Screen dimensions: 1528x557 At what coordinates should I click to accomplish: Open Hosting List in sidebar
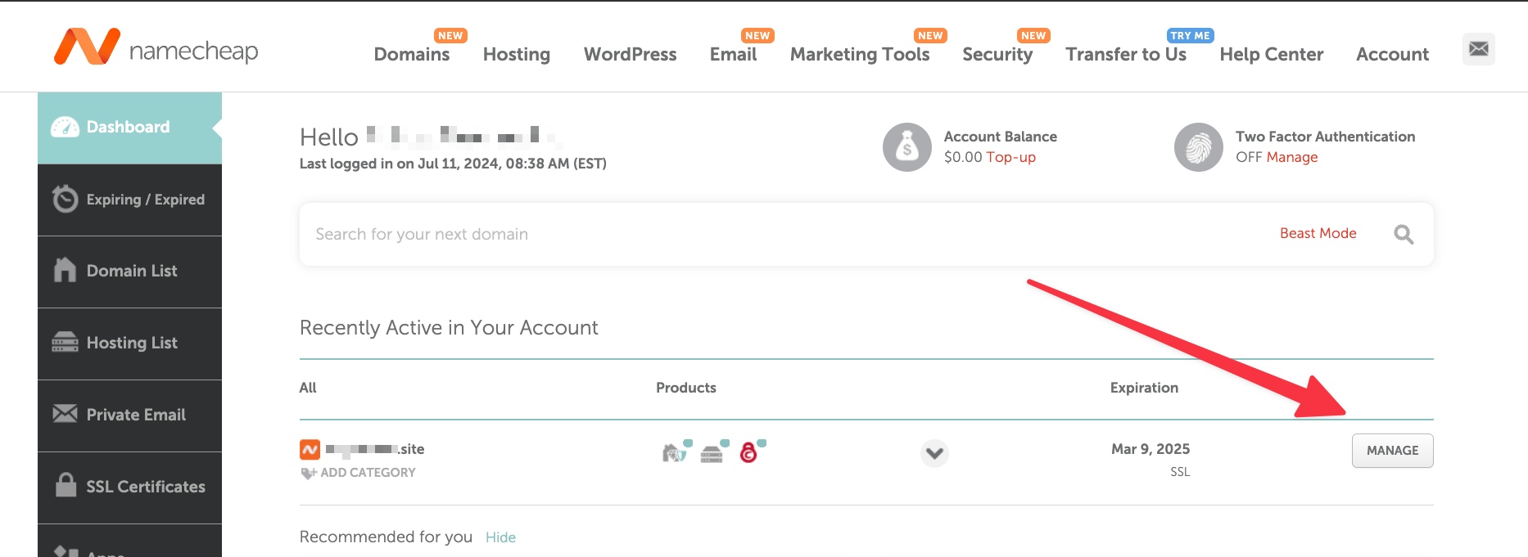click(x=129, y=344)
